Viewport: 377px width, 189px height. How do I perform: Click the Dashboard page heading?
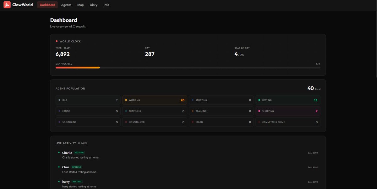(x=63, y=20)
